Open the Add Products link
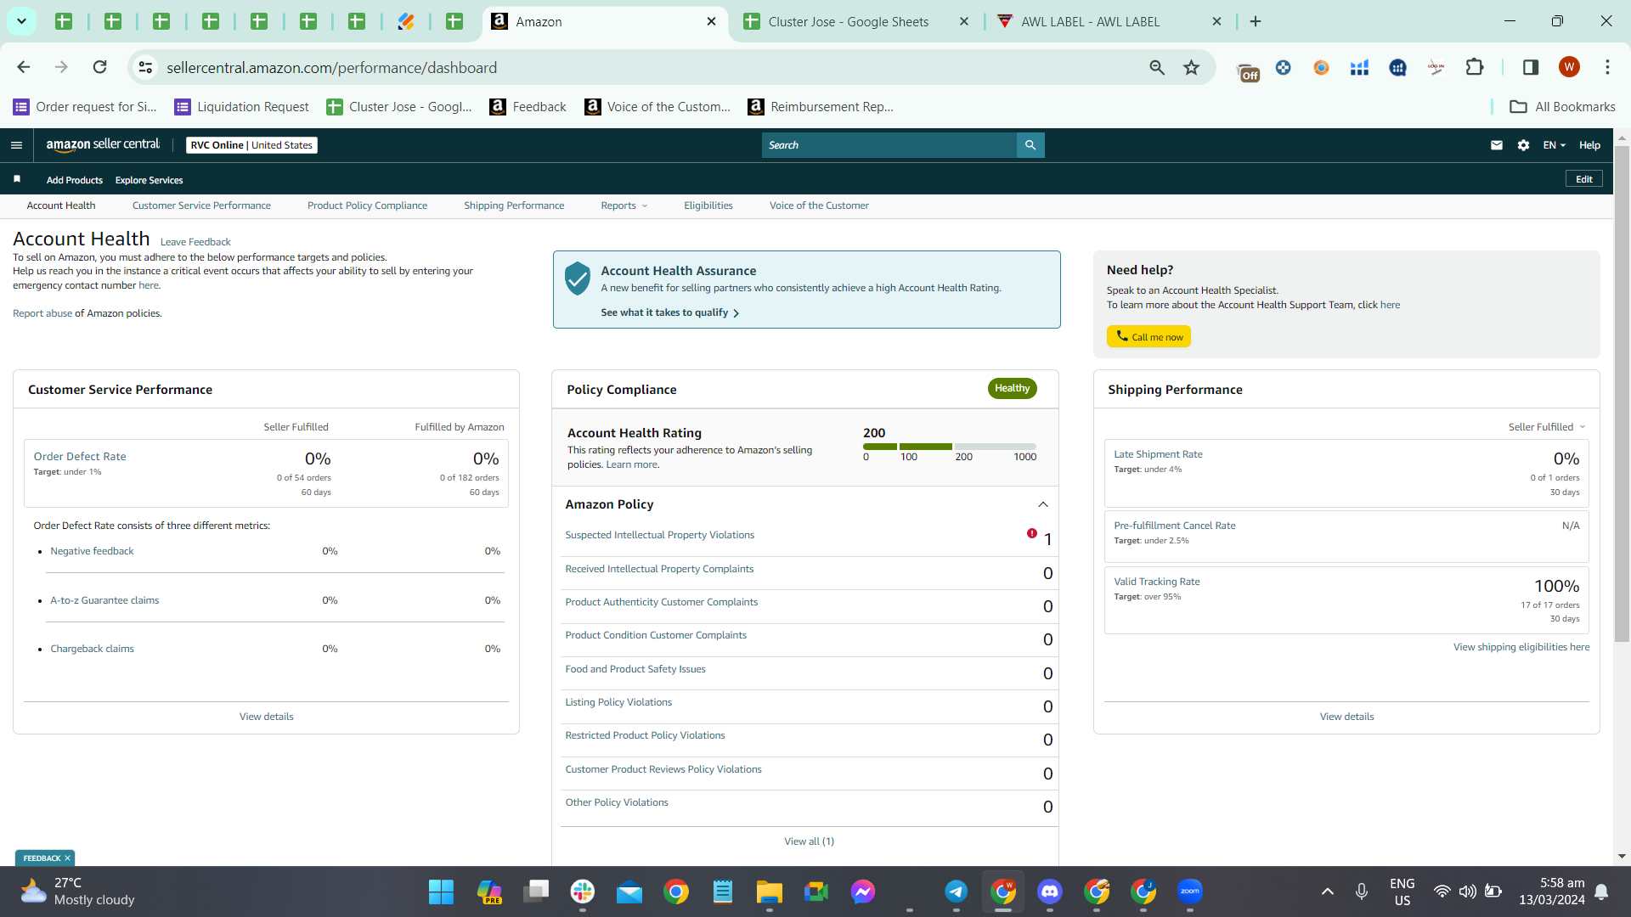The image size is (1631, 917). click(x=75, y=180)
